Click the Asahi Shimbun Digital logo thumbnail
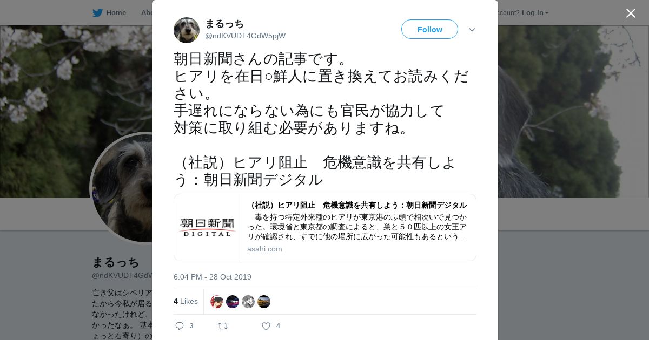Viewport: 649px width, 340px height. pyautogui.click(x=208, y=227)
